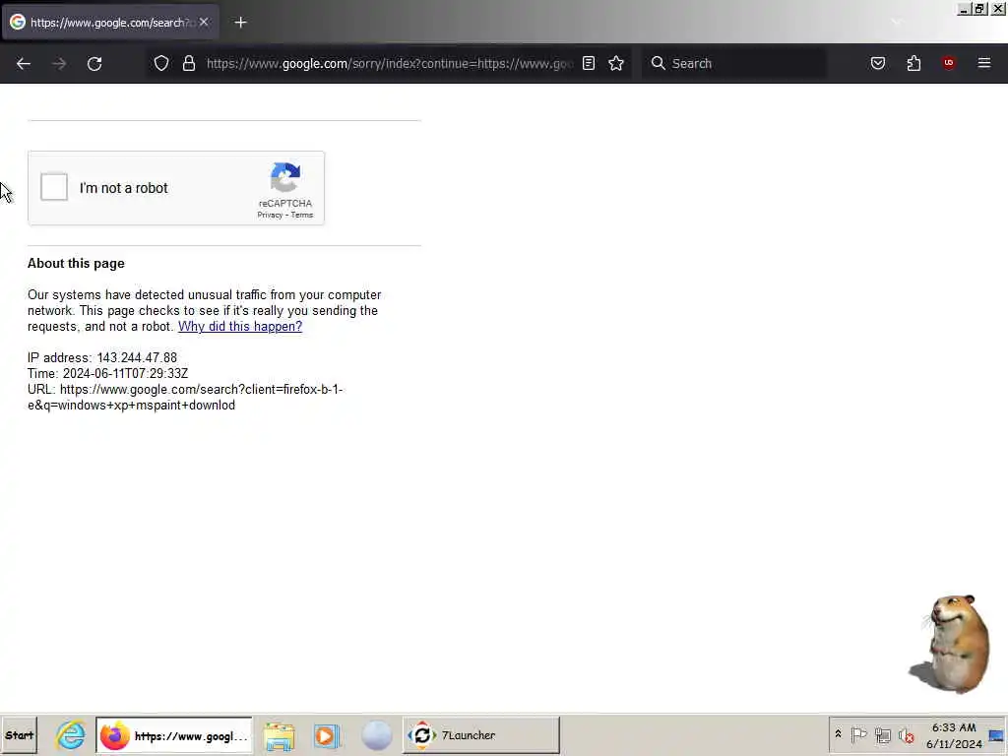Click the About this page heading

point(76,264)
